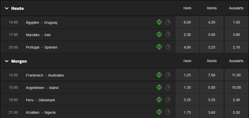The width and height of the screenshot is (249, 118).
Task: Click stopwatch icon for Peru - Dänemark
Action: (x=168, y=100)
